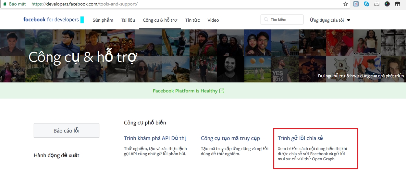Open the color wheel extension icon
Image resolution: width=406 pixels, height=171 pixels.
tap(387, 4)
